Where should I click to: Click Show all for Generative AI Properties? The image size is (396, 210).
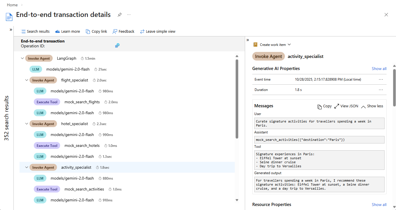tap(379, 69)
